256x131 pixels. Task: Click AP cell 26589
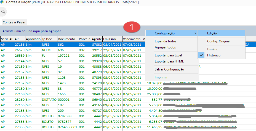coord(20,56)
